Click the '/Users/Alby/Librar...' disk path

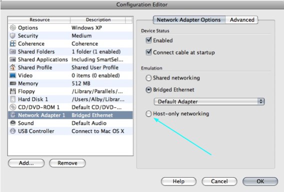98,99
